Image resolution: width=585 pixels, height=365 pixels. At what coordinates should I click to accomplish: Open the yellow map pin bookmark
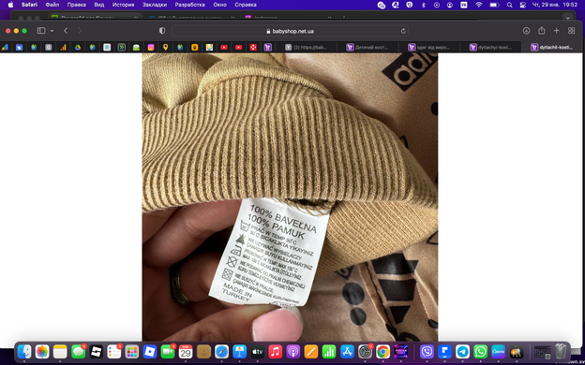click(165, 48)
